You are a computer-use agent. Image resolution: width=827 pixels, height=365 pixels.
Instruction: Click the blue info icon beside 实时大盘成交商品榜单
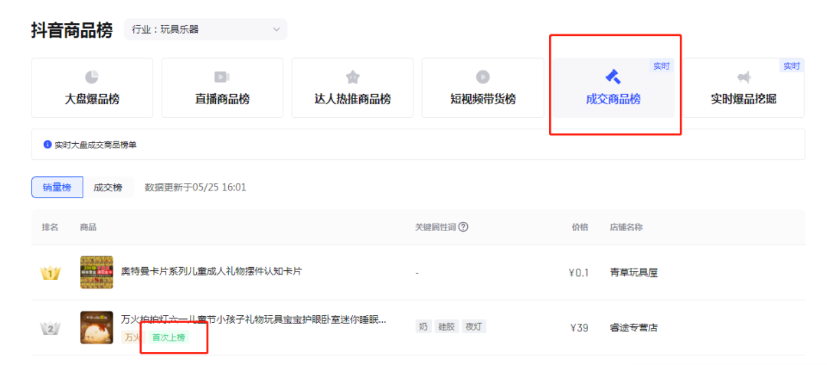click(x=48, y=145)
